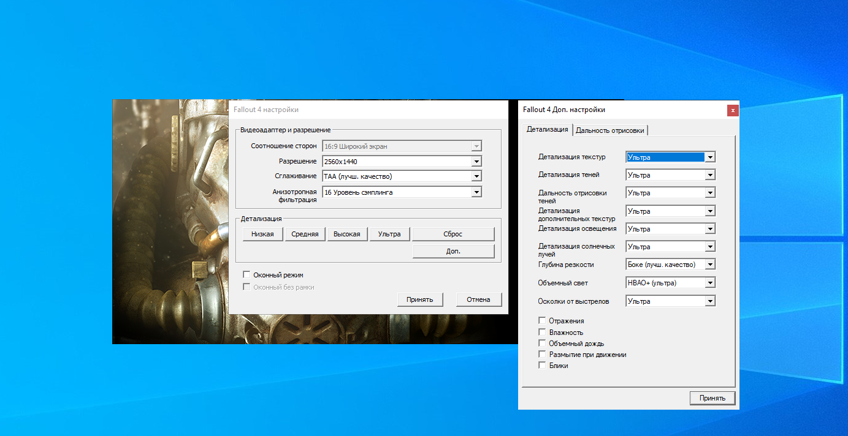The image size is (848, 436).
Task: Click Принять in advanced settings window
Action: [x=712, y=398]
